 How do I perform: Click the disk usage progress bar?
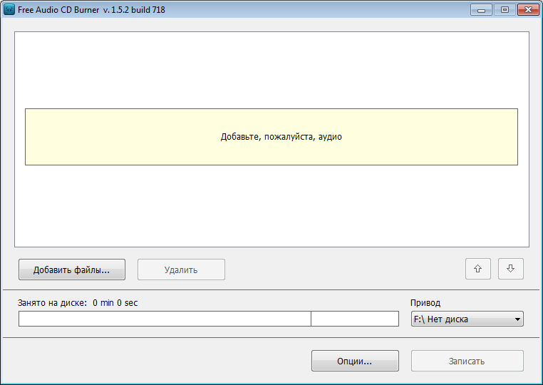click(x=209, y=319)
